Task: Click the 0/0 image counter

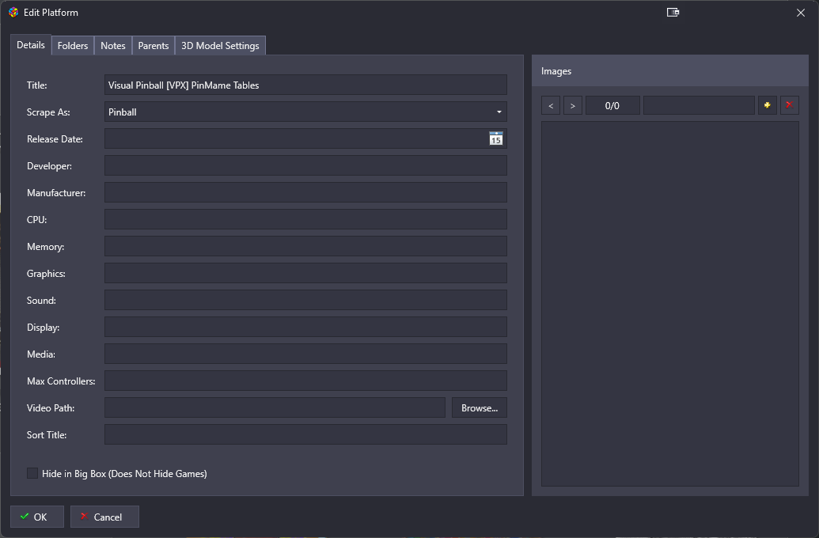Action: [612, 105]
